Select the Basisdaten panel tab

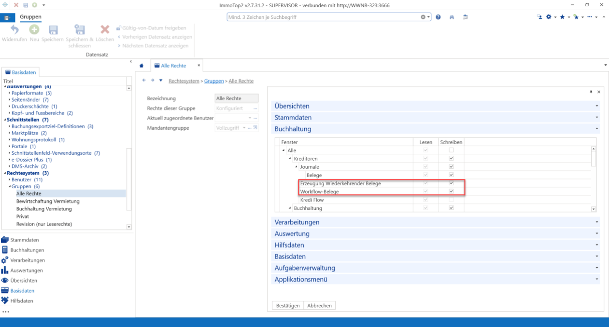coord(21,72)
